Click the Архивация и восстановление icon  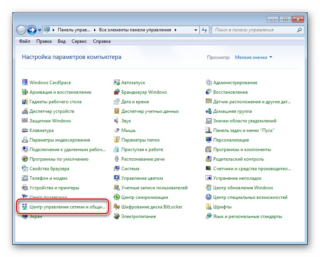click(25, 92)
